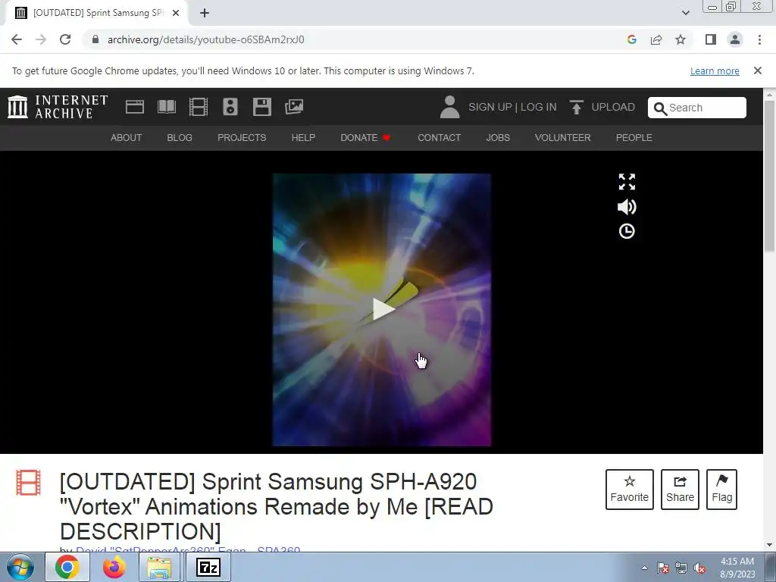Click the movies icon beside the title
The image size is (776, 582).
(28, 483)
